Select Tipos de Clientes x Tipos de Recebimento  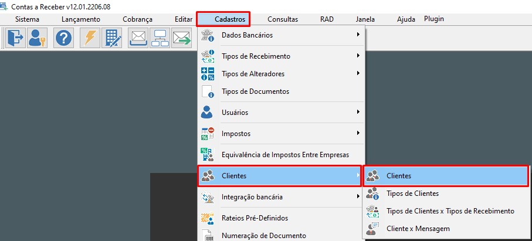[x=445, y=211]
